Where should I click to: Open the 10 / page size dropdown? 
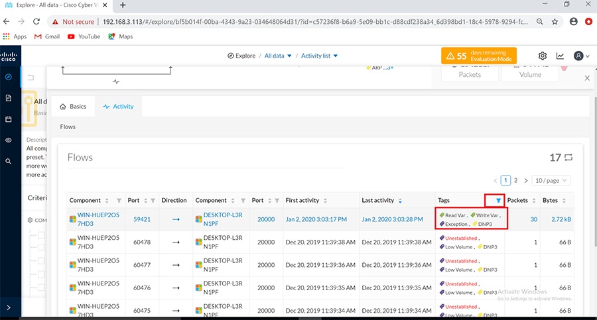pos(551,180)
